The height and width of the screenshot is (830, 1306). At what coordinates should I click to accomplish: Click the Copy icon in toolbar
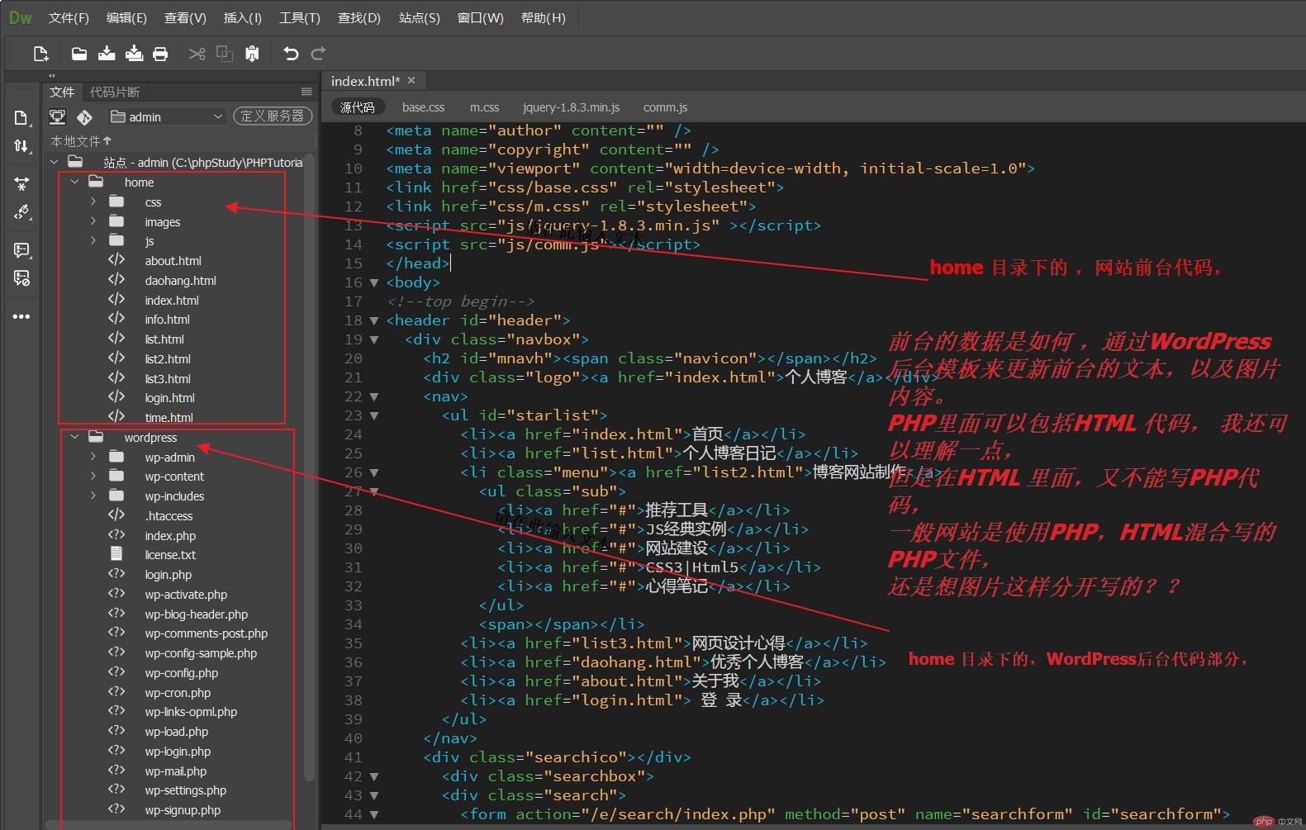tap(225, 54)
